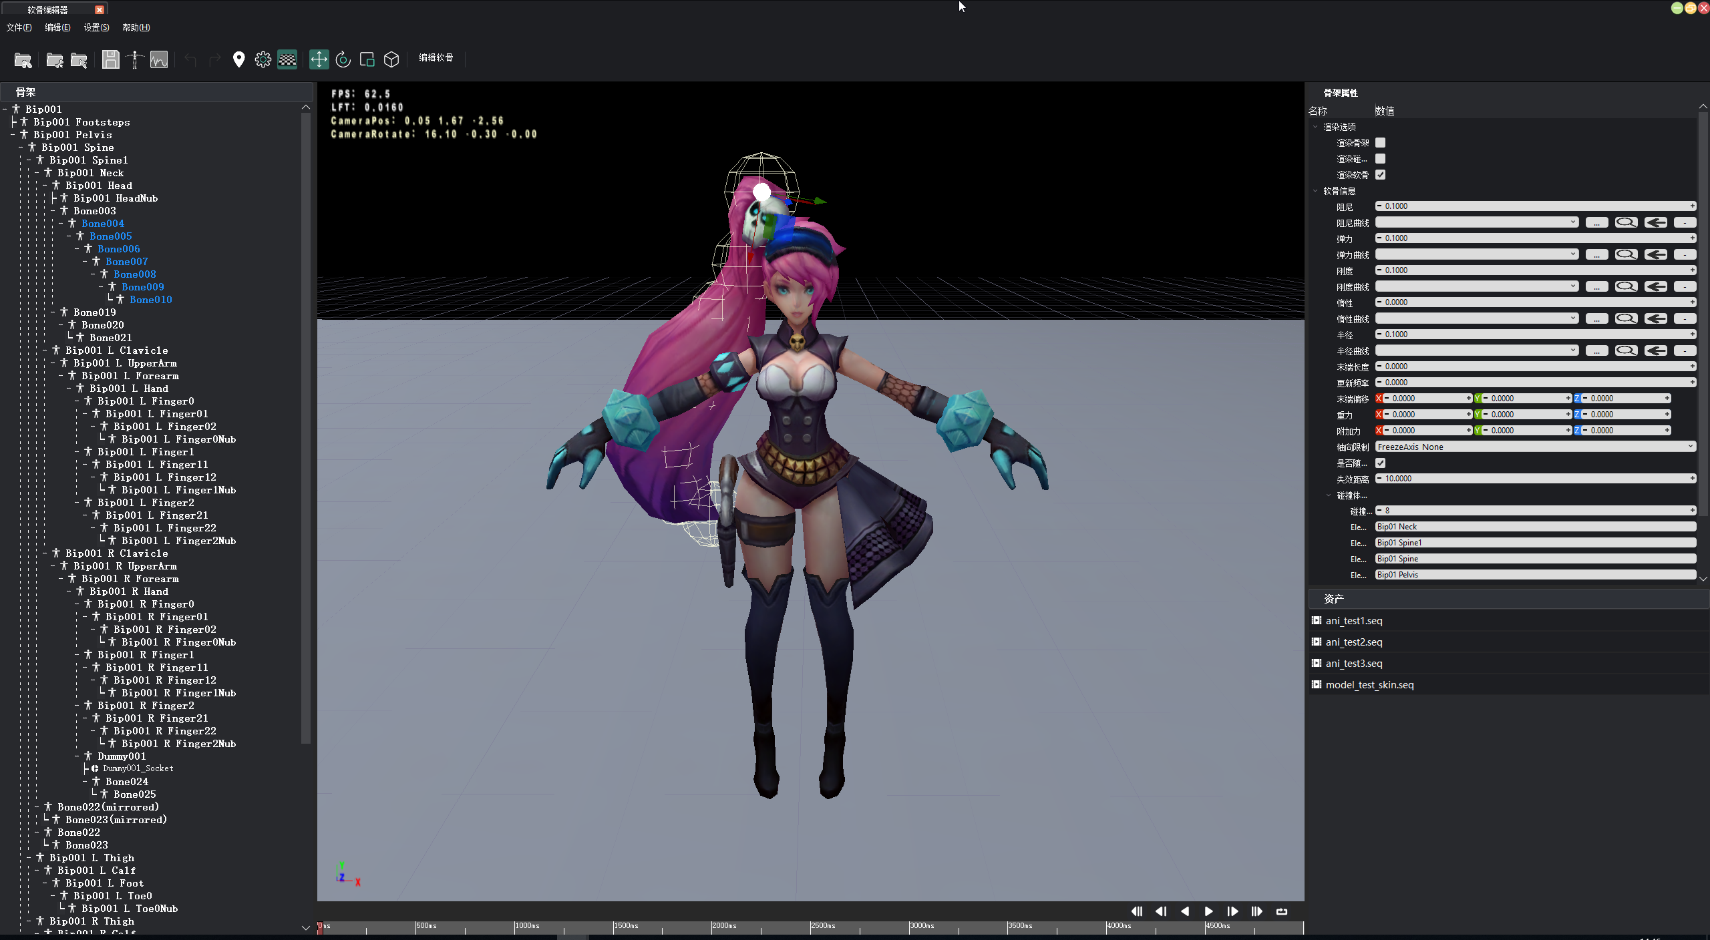Open the 阻尼曲线 dropdown
Viewport: 1710px width, 940px height.
pyautogui.click(x=1477, y=222)
